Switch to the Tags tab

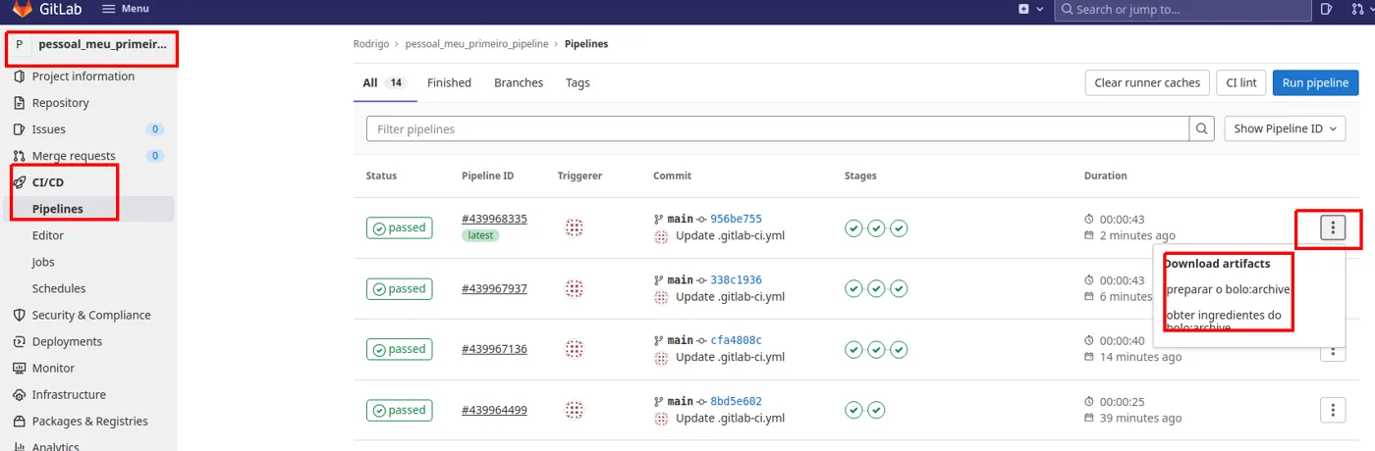577,82
